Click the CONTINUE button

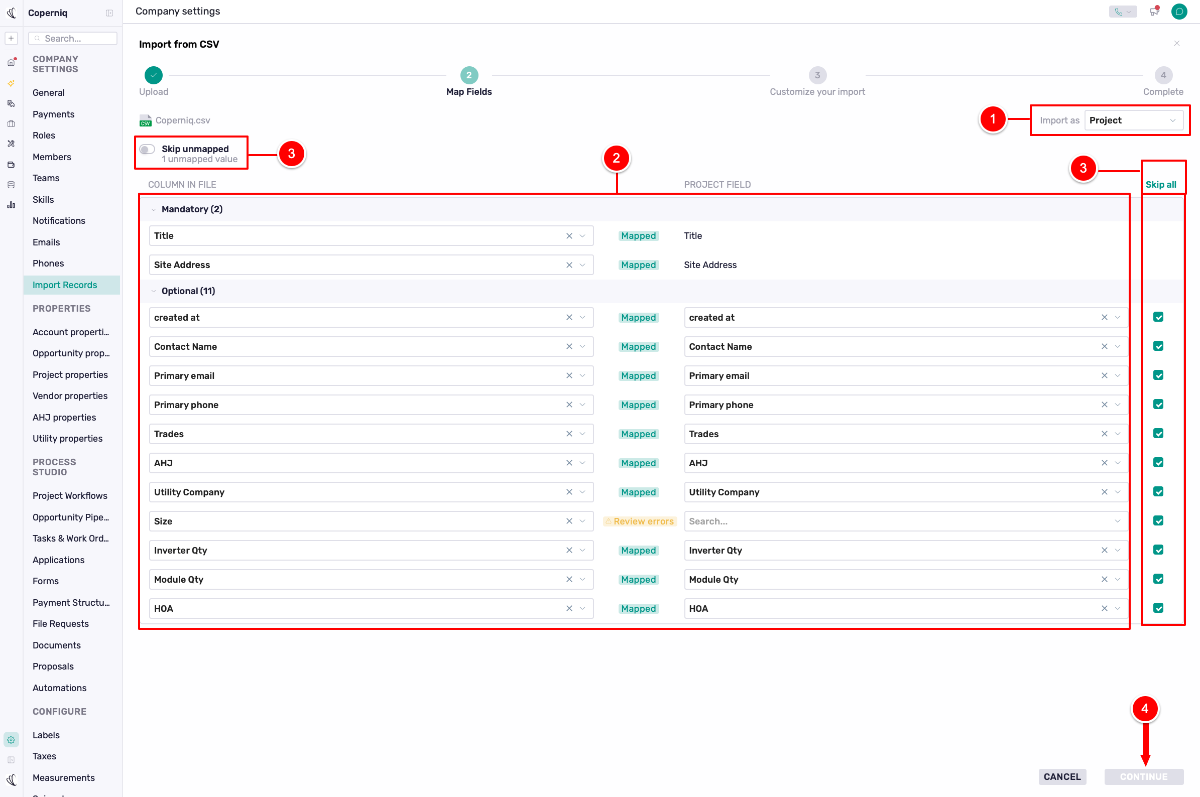(x=1144, y=776)
